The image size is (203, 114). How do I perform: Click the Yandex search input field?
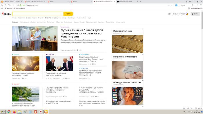pyautogui.click(x=38, y=14)
